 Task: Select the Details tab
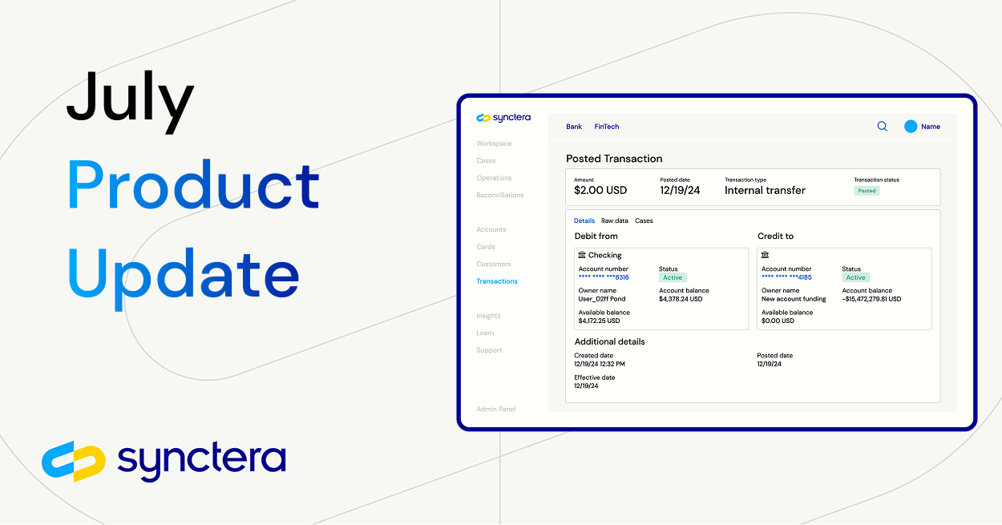[x=584, y=220]
